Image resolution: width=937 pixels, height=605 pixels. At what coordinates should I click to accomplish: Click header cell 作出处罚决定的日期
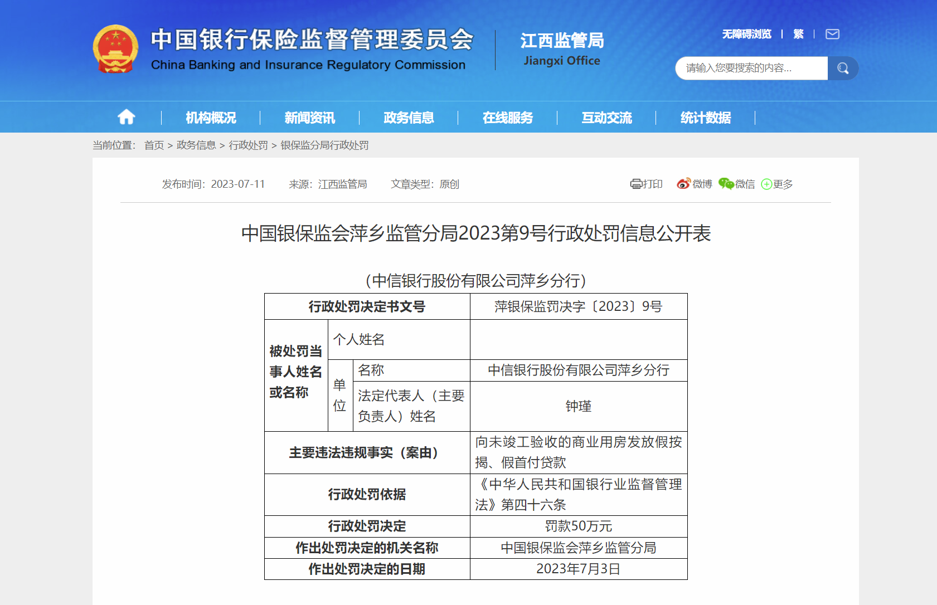(367, 569)
